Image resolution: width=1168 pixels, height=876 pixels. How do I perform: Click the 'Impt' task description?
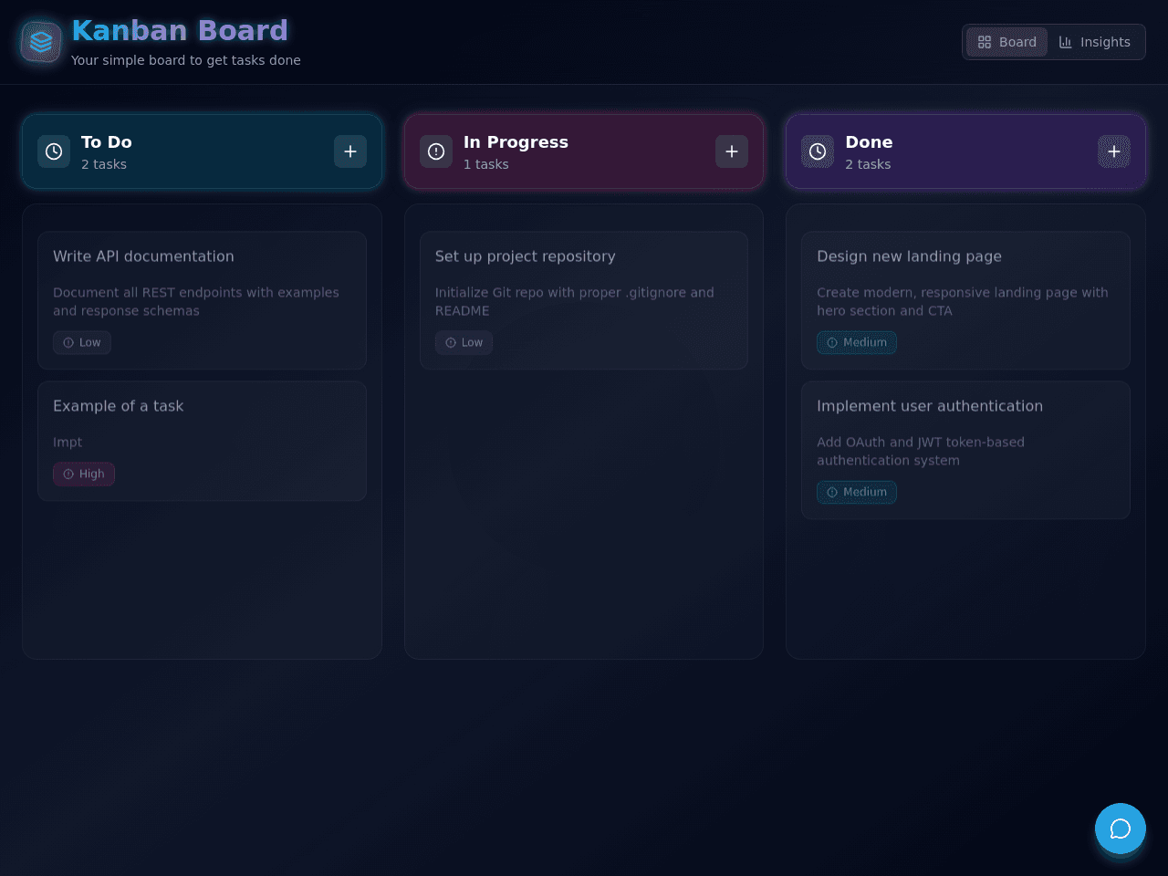[68, 443]
